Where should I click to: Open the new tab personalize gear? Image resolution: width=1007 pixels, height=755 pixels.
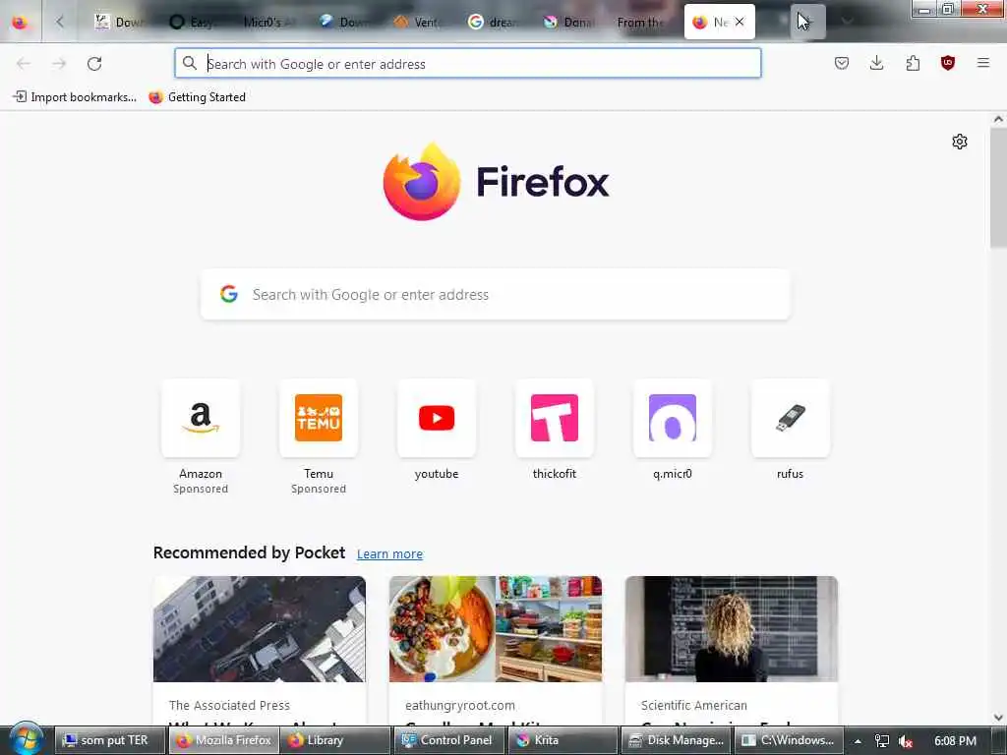[x=960, y=142]
